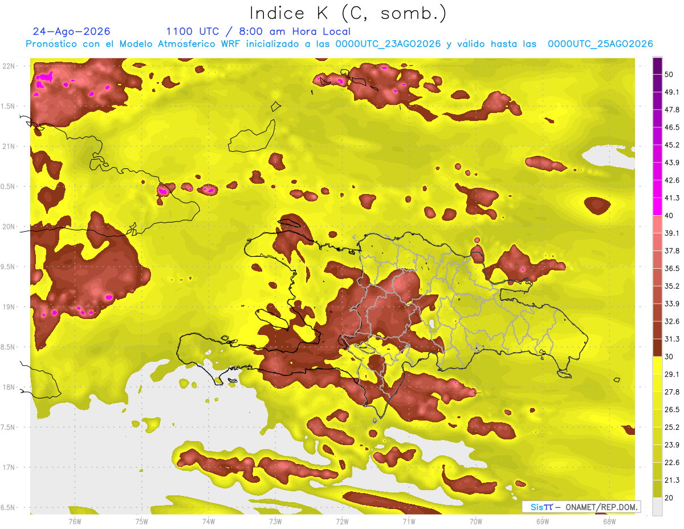The width and height of the screenshot is (684, 529).
Task: Click the colorbar value '50'
Action: pyautogui.click(x=669, y=75)
